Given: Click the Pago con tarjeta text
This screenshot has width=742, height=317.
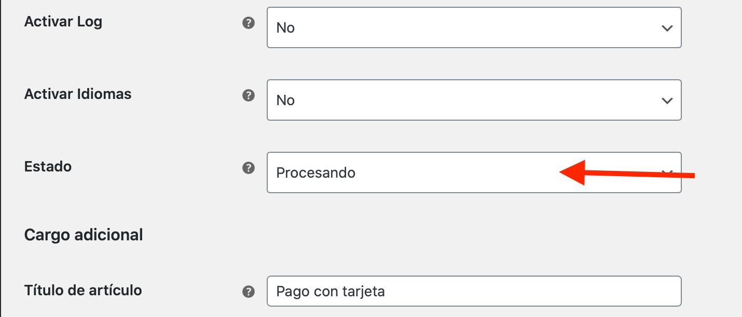Looking at the screenshot, I should pyautogui.click(x=331, y=292).
